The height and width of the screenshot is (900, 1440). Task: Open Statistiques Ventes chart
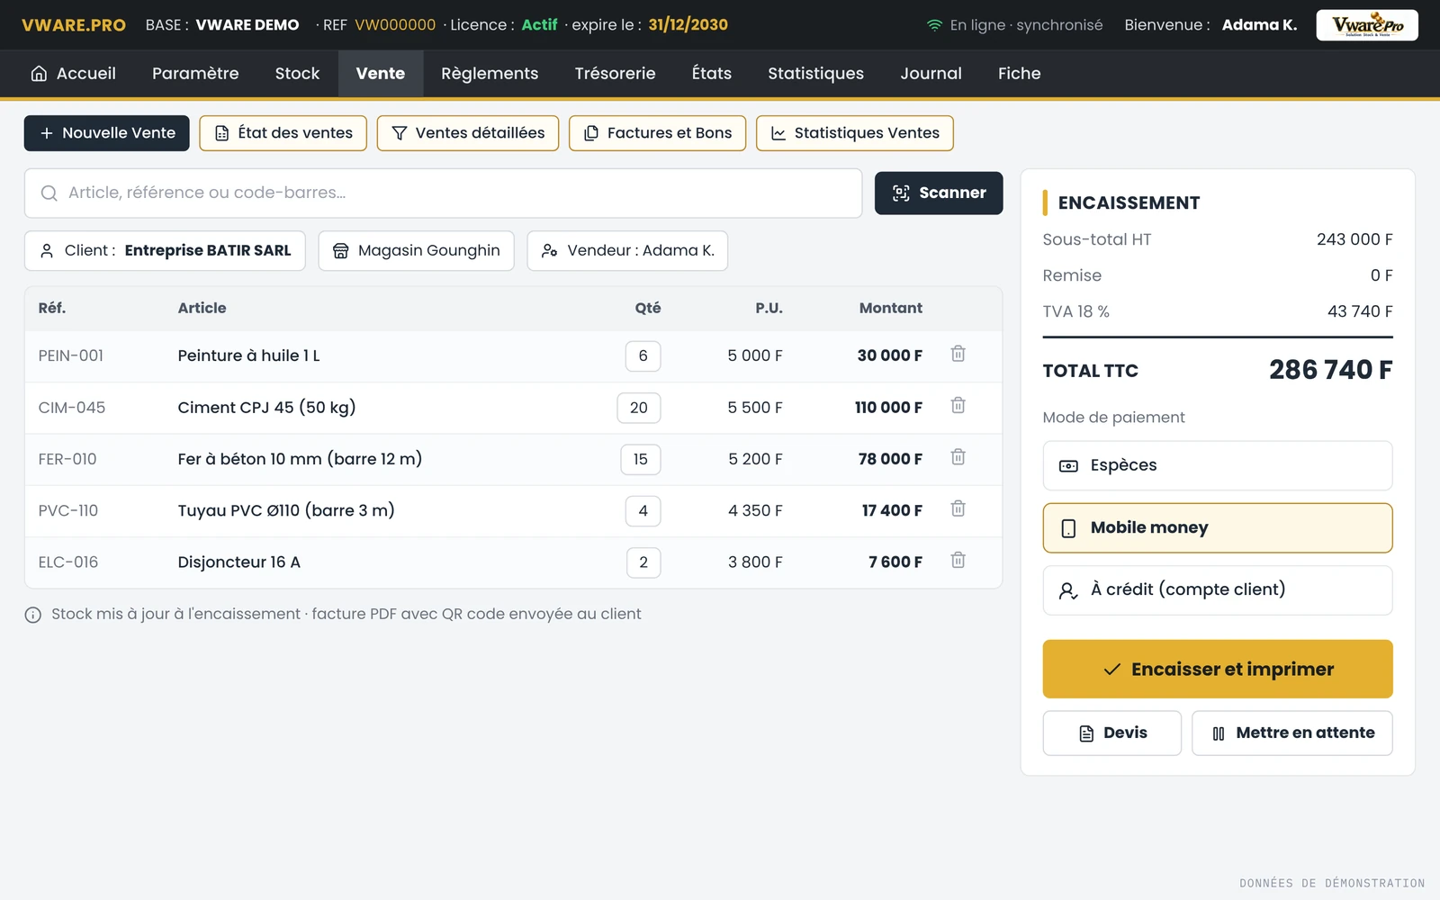coord(855,133)
